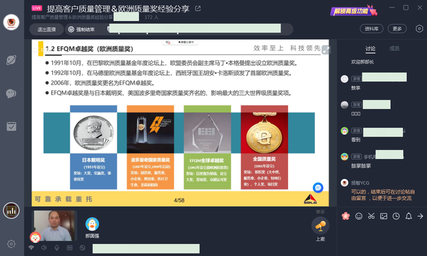Click the 欢迎郝部长 chat message
The width and height of the screenshot is (427, 256).
(x=363, y=62)
